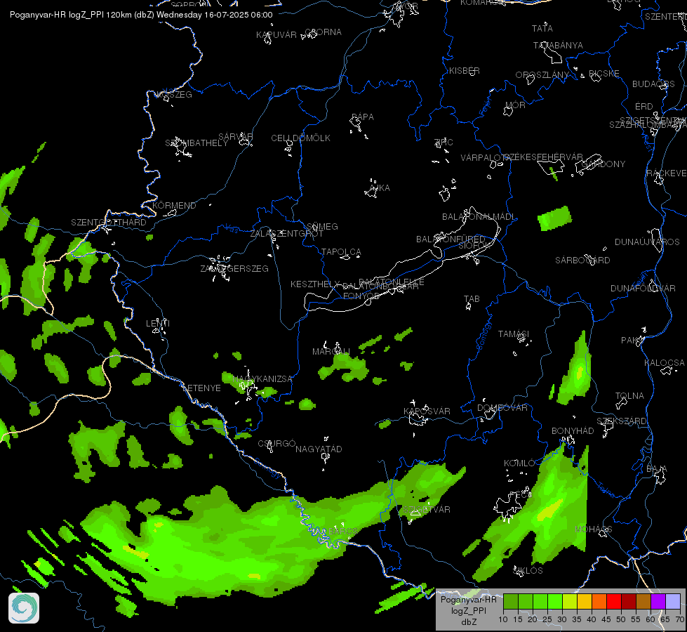Click the TATA city label

[542, 29]
